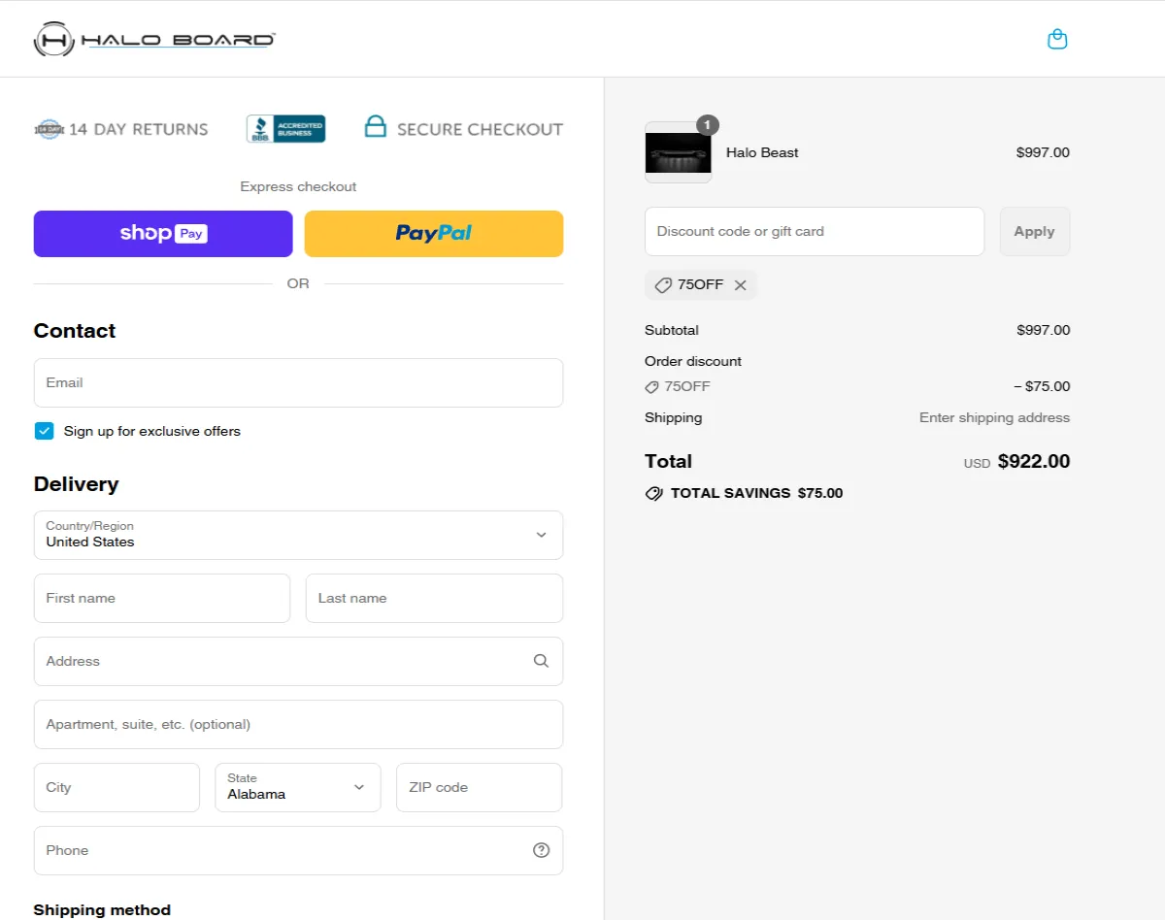Click the Halo Board logo
Image resolution: width=1165 pixels, height=920 pixels.
(155, 40)
